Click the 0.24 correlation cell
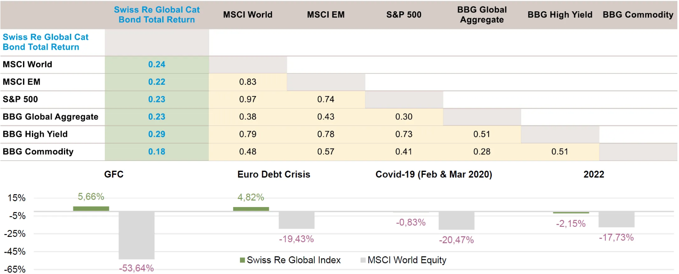This screenshot has height=274, width=679. (x=157, y=64)
